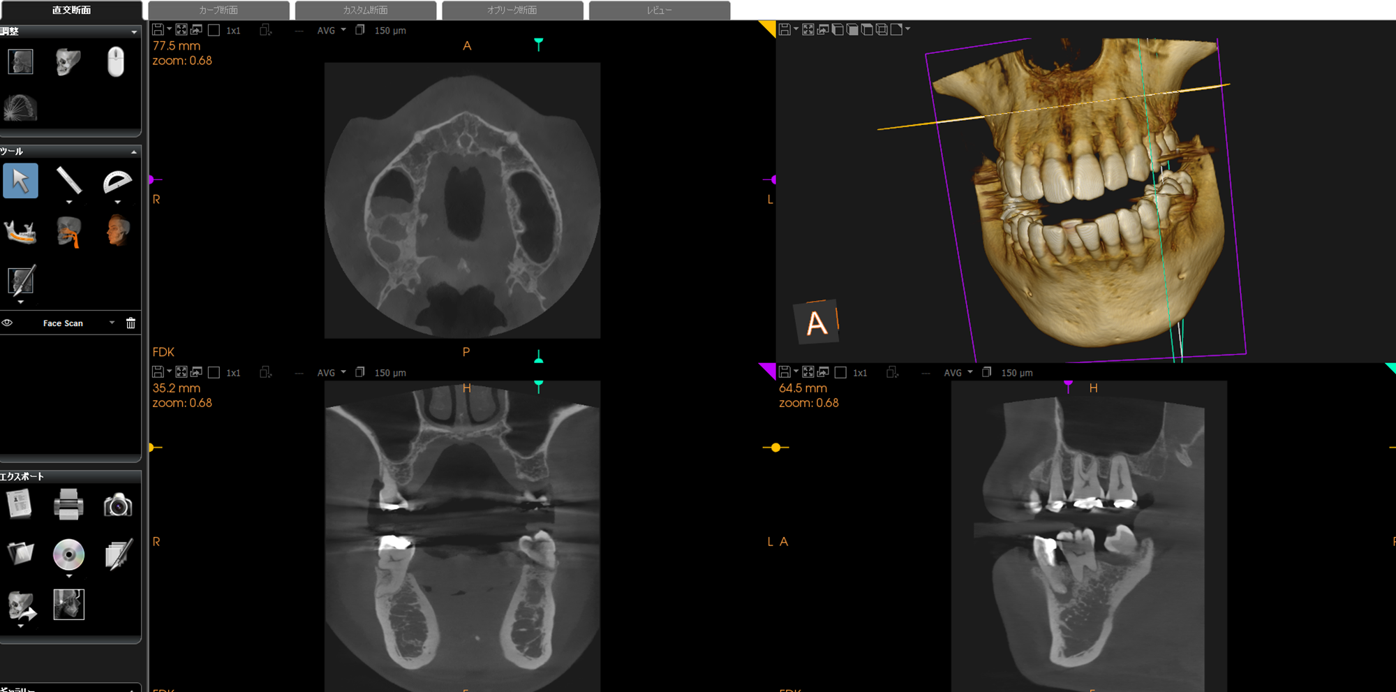Switch to the カーブ断面 tab
The height and width of the screenshot is (692, 1396).
pyautogui.click(x=218, y=10)
